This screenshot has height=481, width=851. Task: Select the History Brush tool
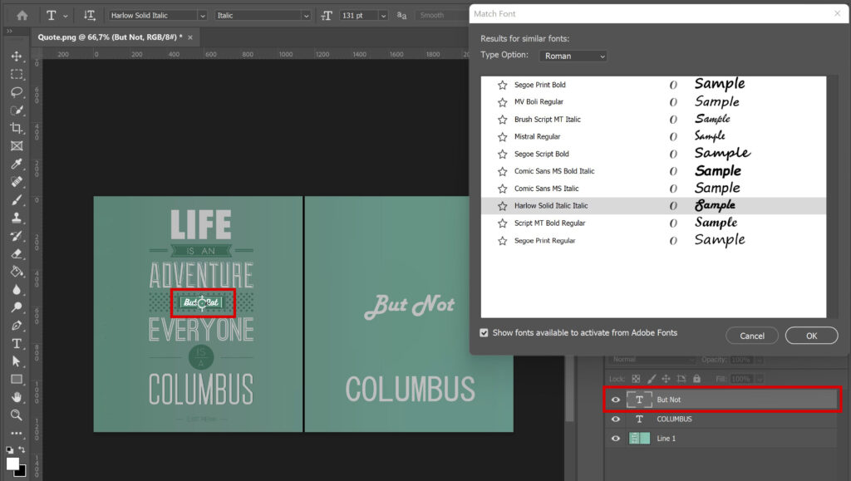pos(17,235)
